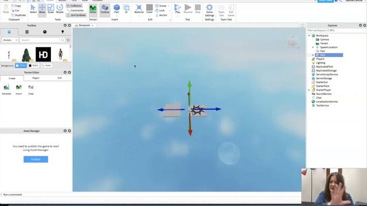Open the Terrain Editor from the ribbon
This screenshot has width=367, height=206.
point(93,9)
